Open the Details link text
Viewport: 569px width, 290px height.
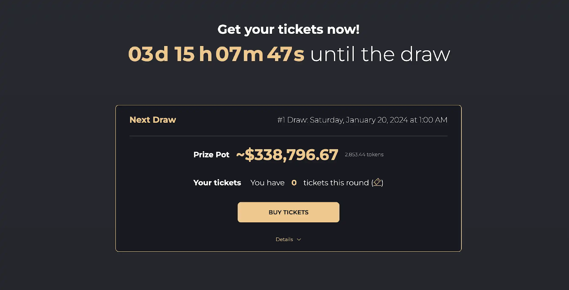click(x=284, y=239)
